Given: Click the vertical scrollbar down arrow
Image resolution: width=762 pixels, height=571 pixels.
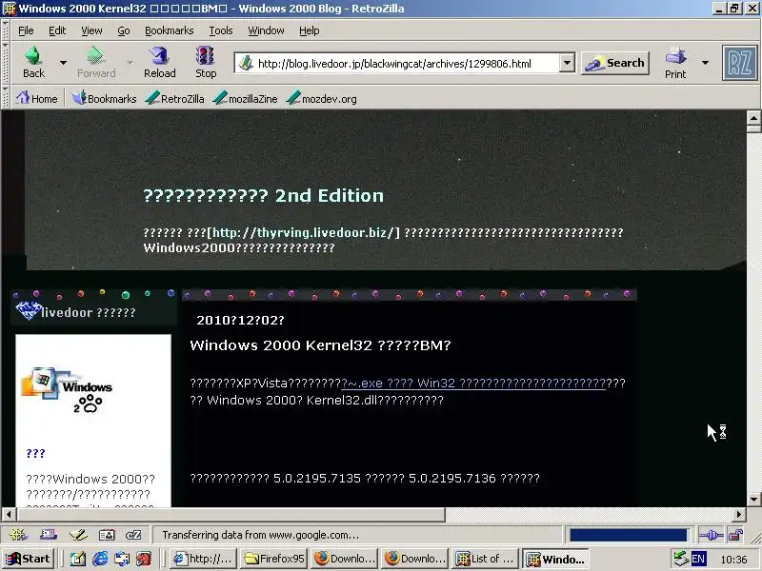Looking at the screenshot, I should click(x=753, y=499).
